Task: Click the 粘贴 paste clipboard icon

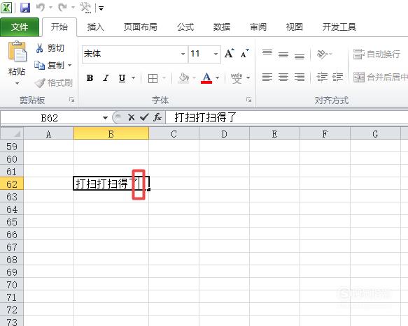Action: click(x=17, y=52)
